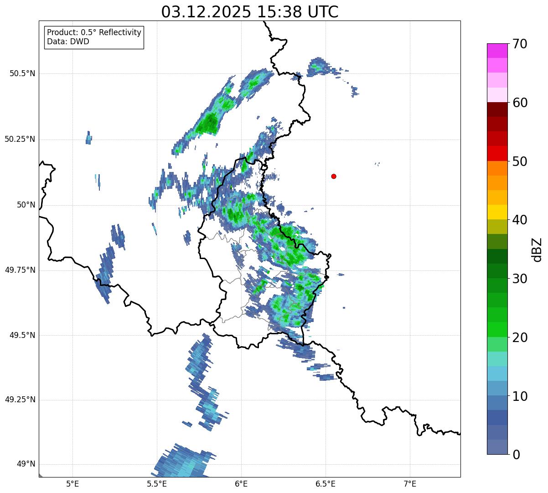Screen dimensions: 548x493
Task: Click the 'Product: 0.5° Reflectivity' label
Action: (94, 33)
